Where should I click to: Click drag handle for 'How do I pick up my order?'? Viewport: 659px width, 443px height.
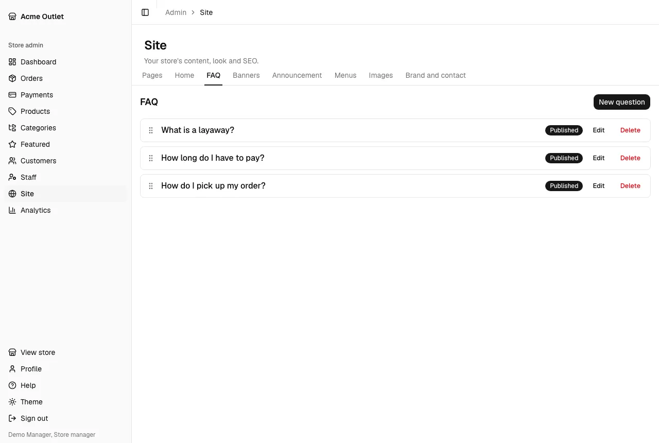point(151,186)
